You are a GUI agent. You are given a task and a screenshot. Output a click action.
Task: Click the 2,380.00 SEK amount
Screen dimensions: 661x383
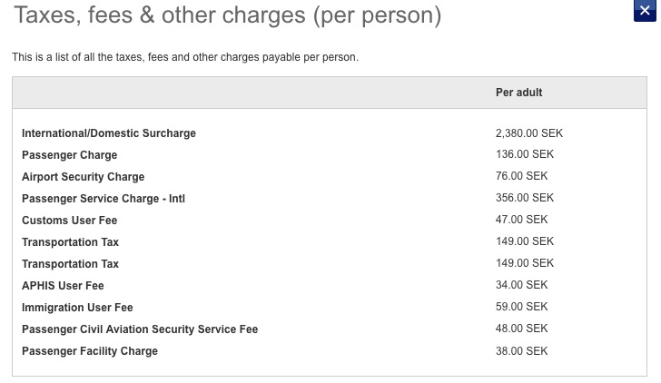tap(529, 133)
